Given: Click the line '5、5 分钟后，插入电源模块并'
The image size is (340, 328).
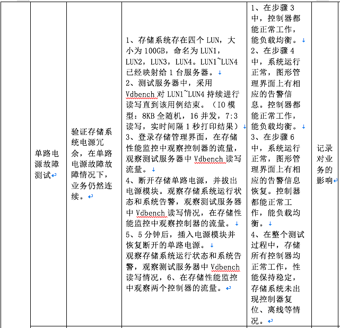Looking at the screenshot, I should (180, 234).
